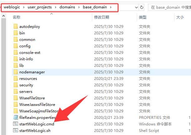Click the nodemanager row 文件夹 type cell

[145, 72]
